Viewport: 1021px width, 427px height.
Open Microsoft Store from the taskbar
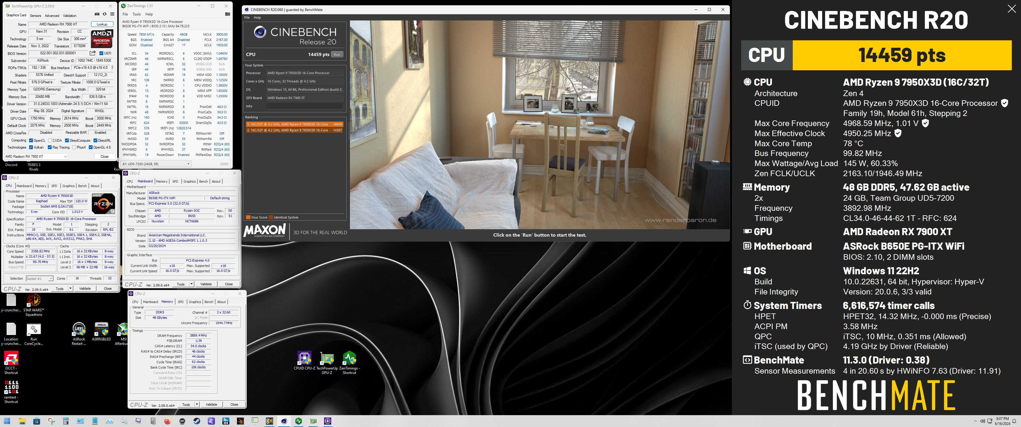point(37,421)
